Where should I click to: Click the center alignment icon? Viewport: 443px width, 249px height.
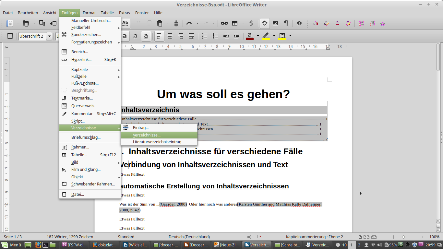tap(170, 36)
